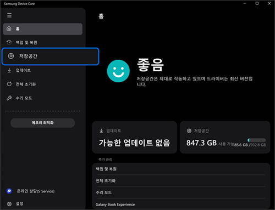This screenshot has height=210, width=275.
Task: Open 백업 및 복원 under 추가 관리
Action: click(181, 169)
